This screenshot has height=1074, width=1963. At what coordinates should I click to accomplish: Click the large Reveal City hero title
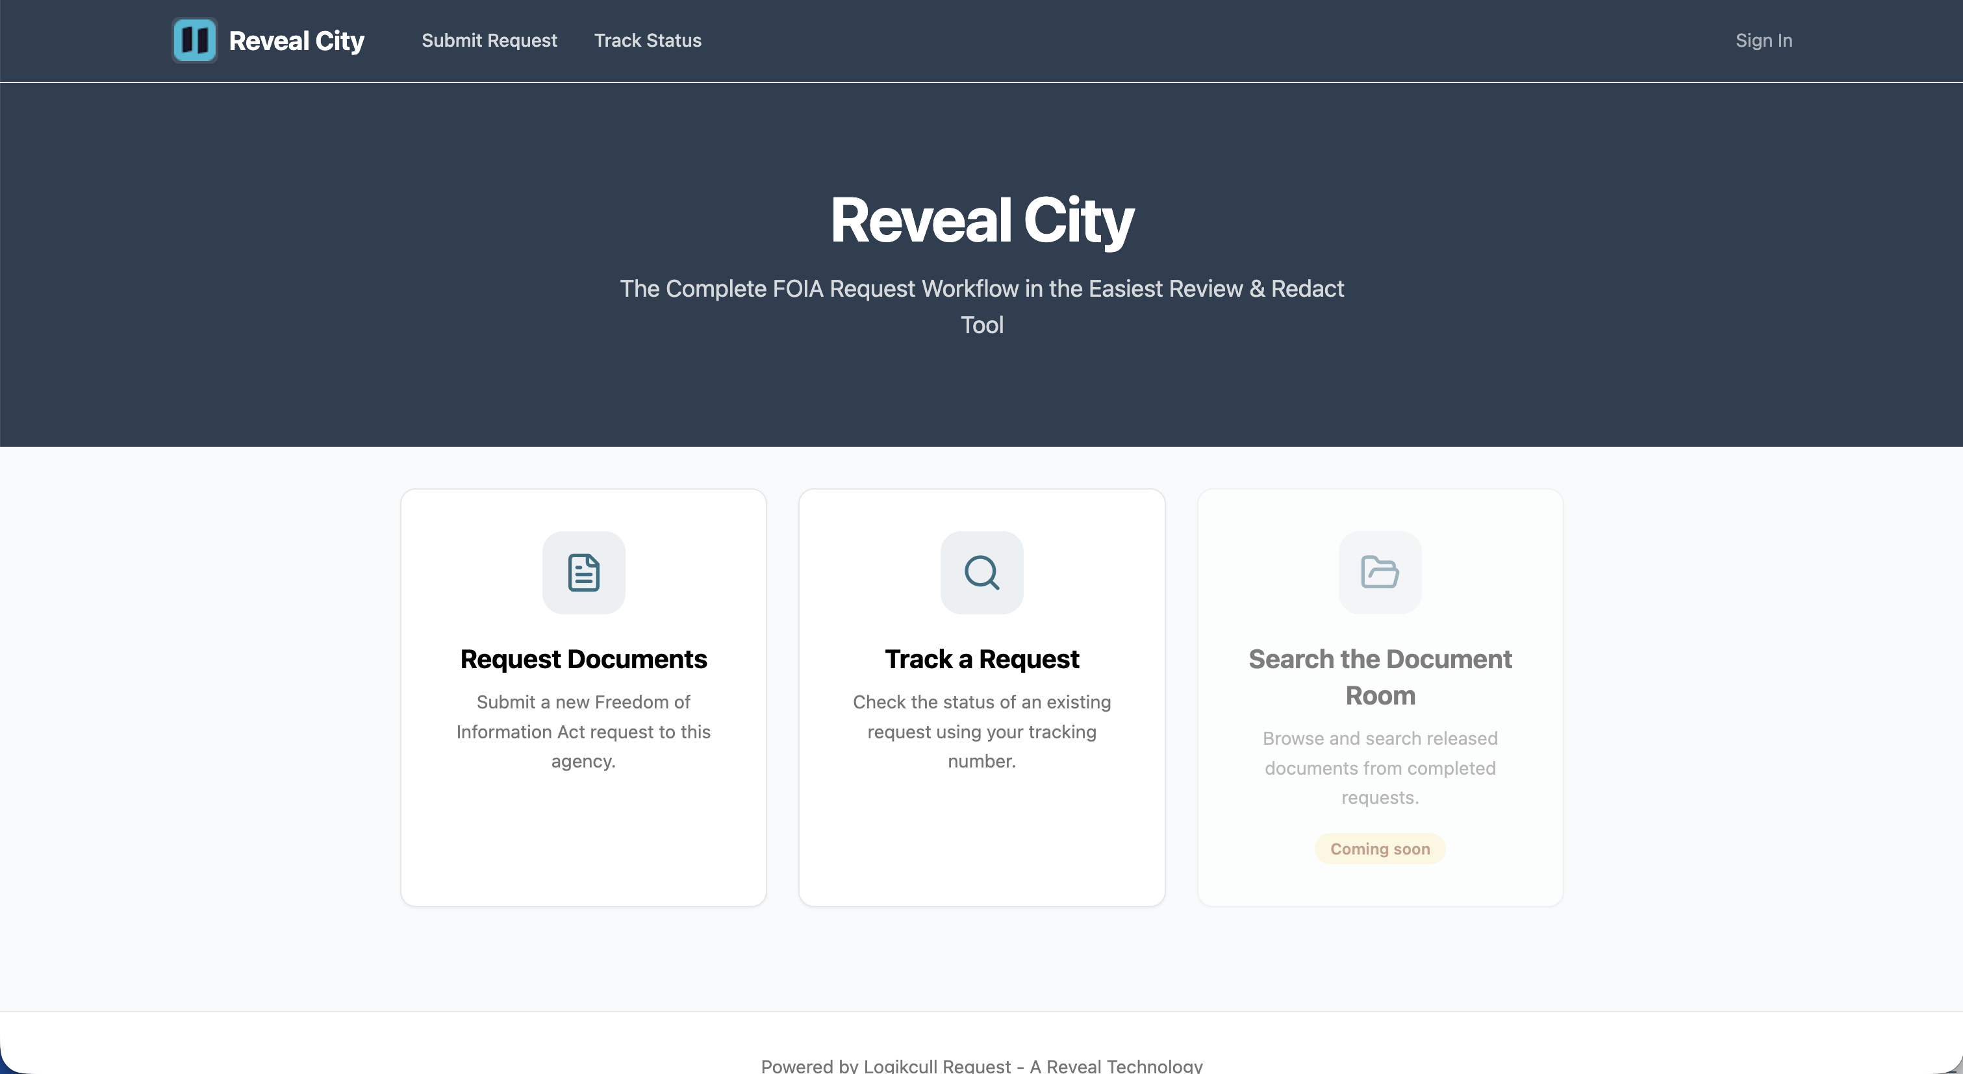[981, 220]
